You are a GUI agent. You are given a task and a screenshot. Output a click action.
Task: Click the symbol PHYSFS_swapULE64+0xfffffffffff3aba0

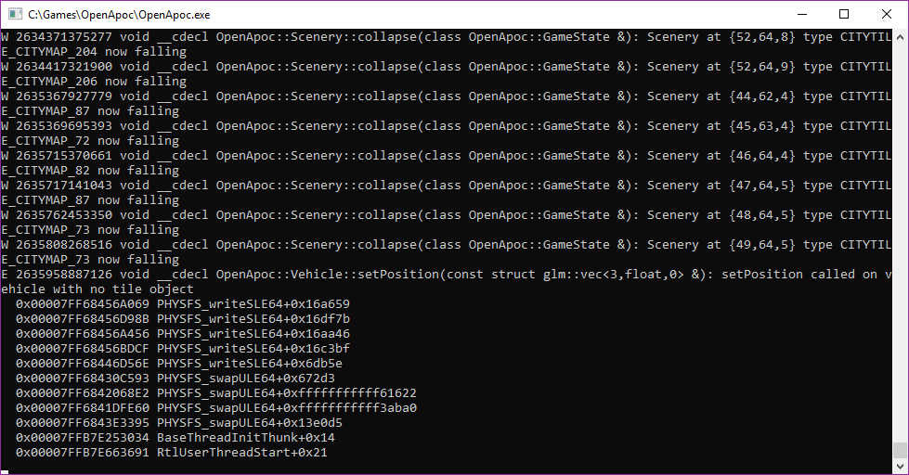point(287,408)
